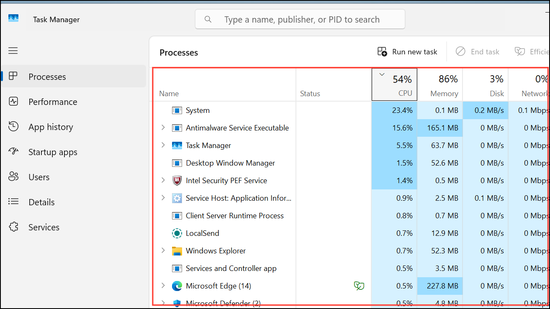Click the Efficiency mode leaf icon in toolbar
The height and width of the screenshot is (309, 550).
519,51
